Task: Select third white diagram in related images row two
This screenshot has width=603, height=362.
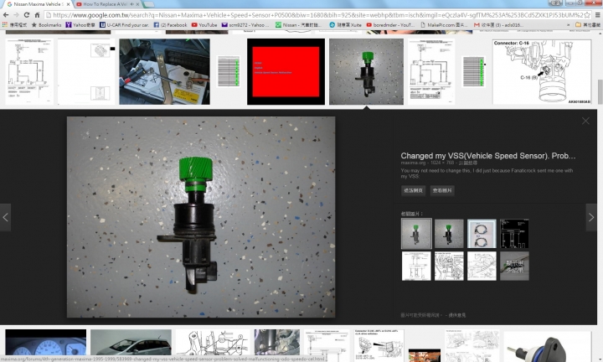Action: coord(482,266)
